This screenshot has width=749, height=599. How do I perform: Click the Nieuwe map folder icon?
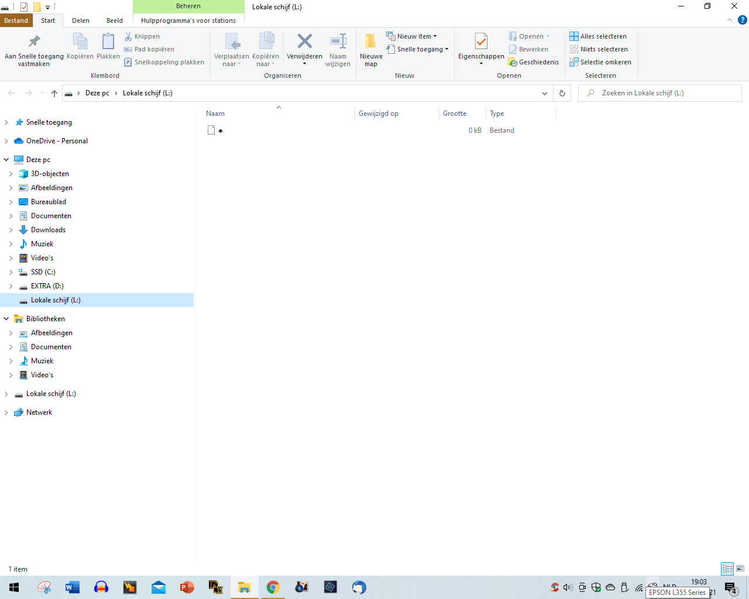(x=370, y=42)
